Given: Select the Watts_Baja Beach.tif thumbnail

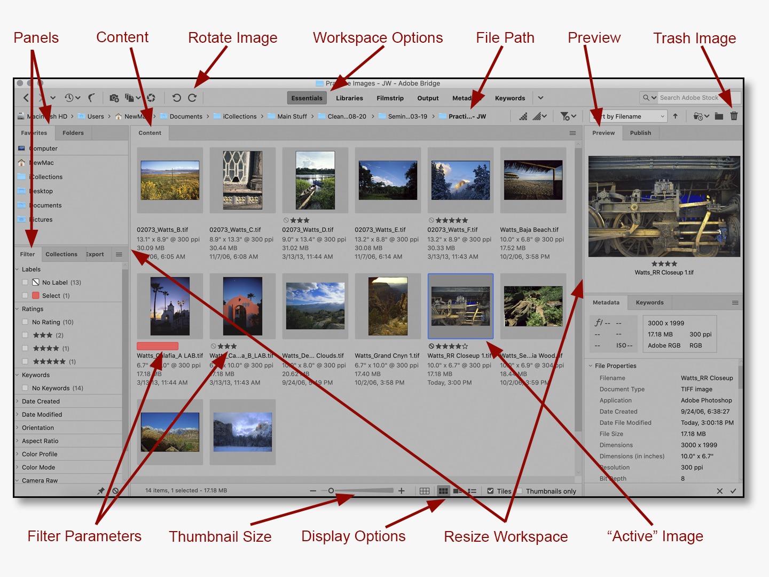Looking at the screenshot, I should point(532,180).
